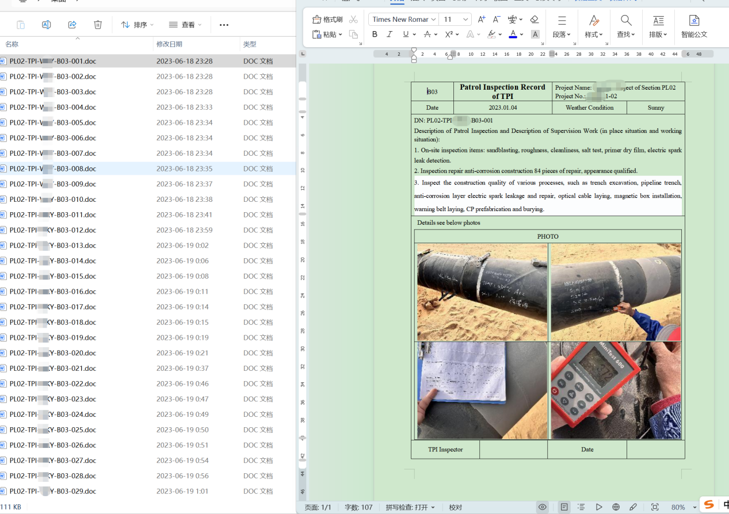Open the spell check (拼写检查) status menu

[x=410, y=507]
